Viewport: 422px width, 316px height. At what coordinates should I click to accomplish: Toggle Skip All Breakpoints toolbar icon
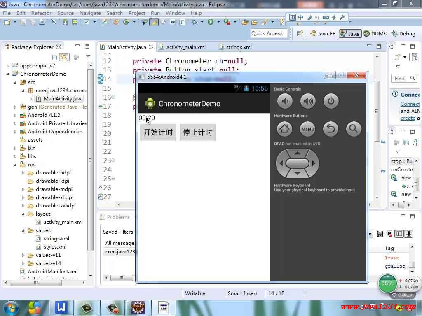[54, 22]
